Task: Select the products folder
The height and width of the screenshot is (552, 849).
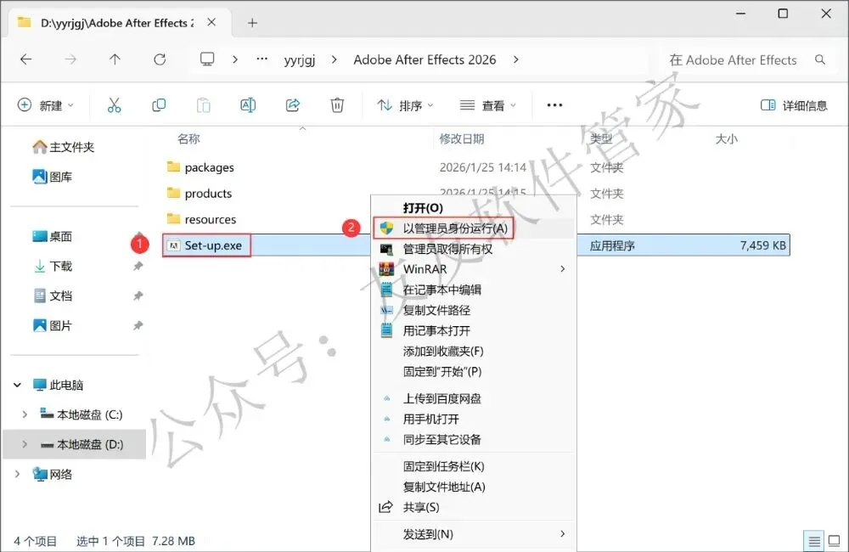Action: 208,194
